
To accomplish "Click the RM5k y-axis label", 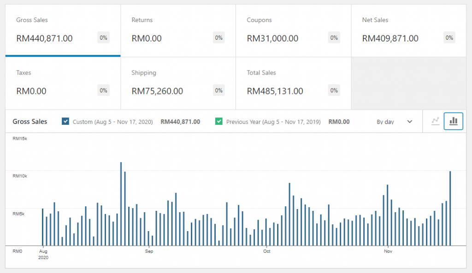I will point(18,214).
